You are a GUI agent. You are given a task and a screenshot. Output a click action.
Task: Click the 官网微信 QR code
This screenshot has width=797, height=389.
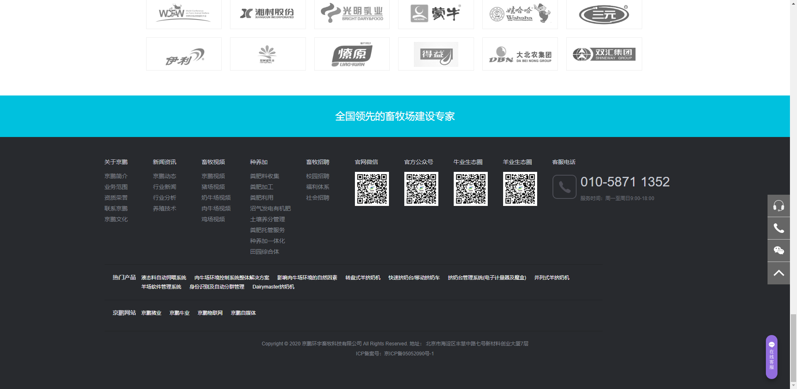[x=372, y=189]
